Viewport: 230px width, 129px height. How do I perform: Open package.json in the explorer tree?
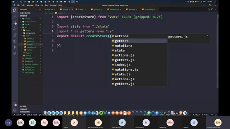click(29, 67)
